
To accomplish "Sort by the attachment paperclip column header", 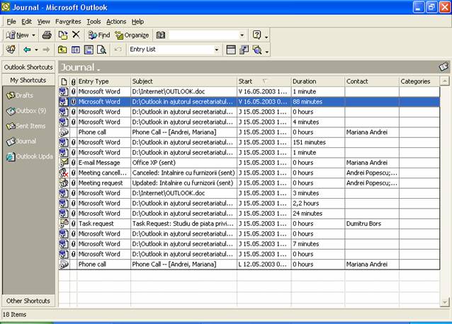I will click(73, 82).
